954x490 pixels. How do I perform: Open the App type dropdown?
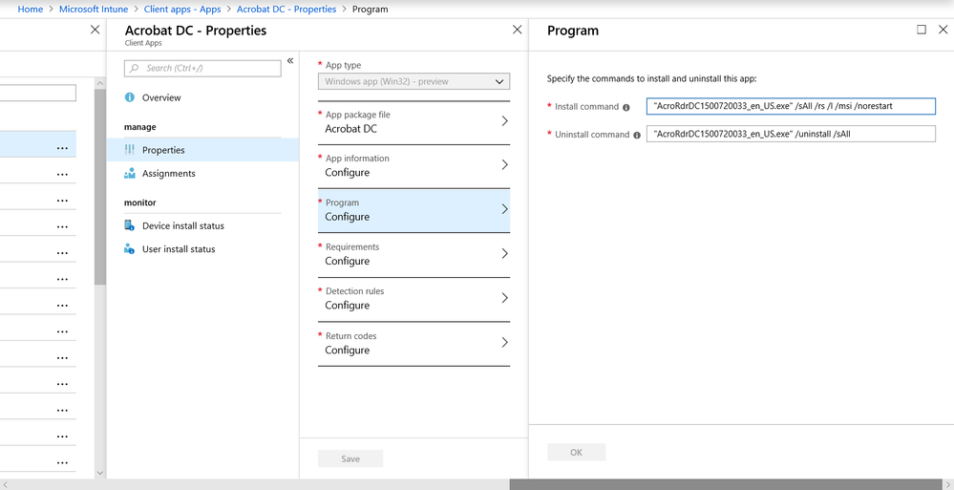click(x=413, y=81)
